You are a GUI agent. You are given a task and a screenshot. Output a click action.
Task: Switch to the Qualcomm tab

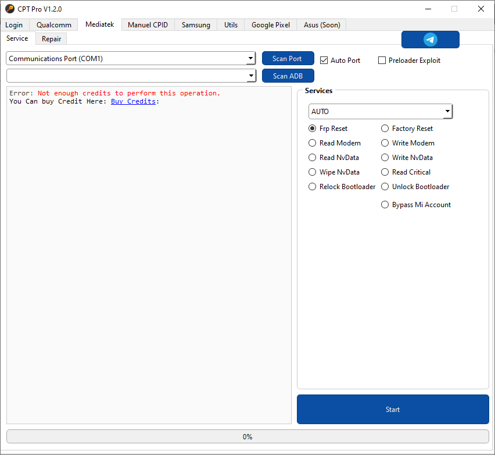coord(53,24)
